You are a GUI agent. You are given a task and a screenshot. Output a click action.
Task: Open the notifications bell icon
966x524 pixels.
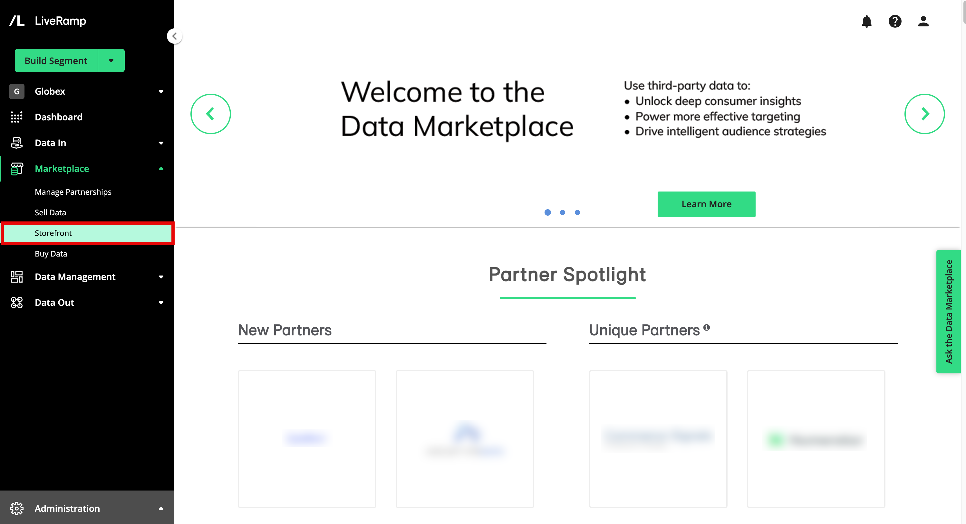click(x=866, y=21)
